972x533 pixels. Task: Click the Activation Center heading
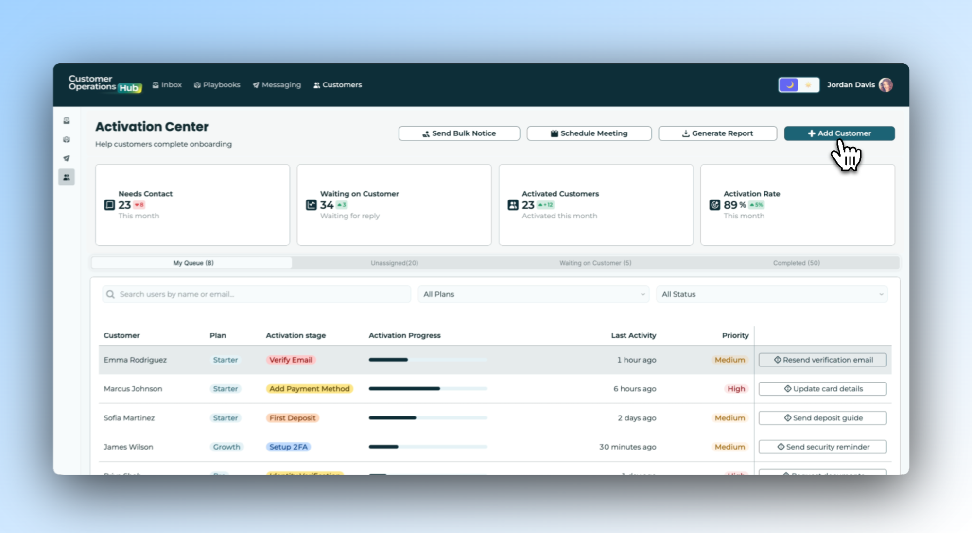(152, 127)
